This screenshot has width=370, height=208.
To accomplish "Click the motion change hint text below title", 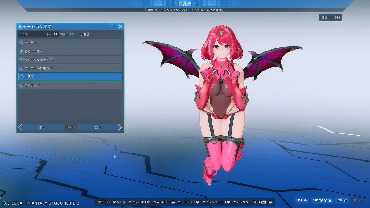I will [184, 10].
